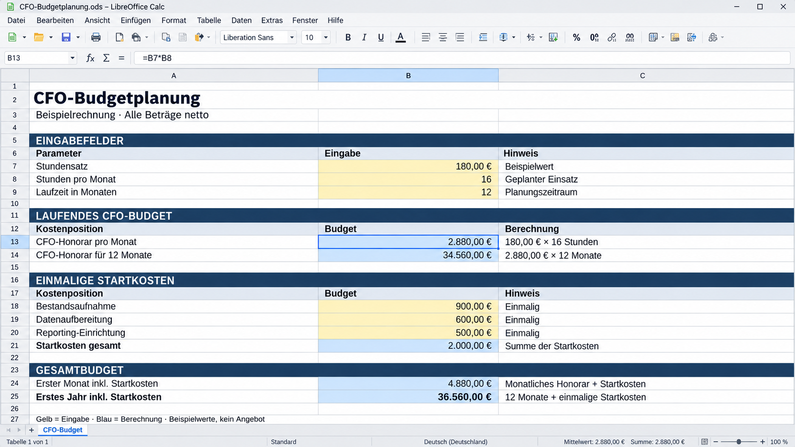Viewport: 795px width, 447px height.
Task: Open the vertical alignment dropdown arrow
Action: tap(514, 38)
